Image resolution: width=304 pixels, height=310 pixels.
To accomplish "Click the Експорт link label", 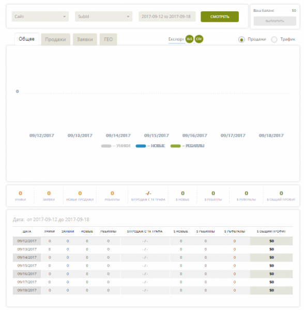I will 176,39.
